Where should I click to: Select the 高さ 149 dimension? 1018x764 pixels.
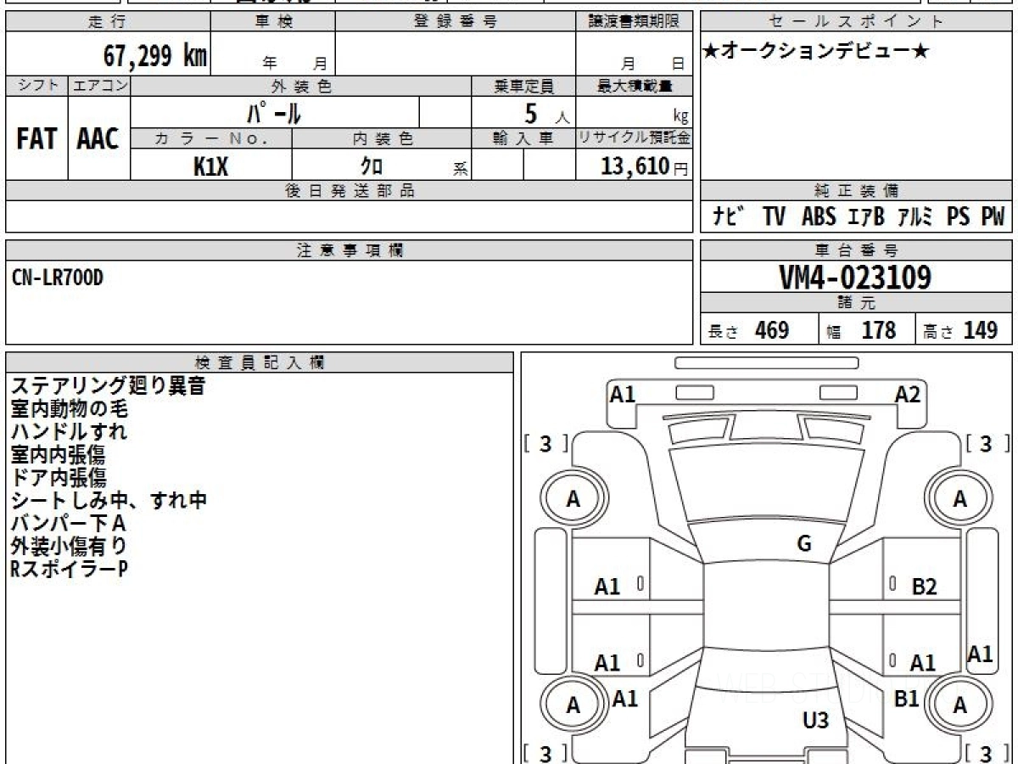point(960,330)
